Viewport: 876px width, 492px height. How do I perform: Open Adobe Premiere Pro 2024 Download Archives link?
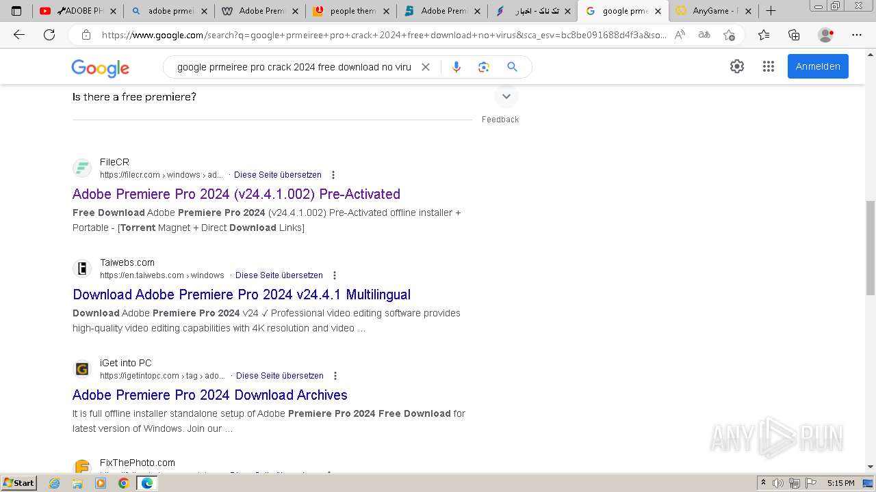(x=210, y=395)
